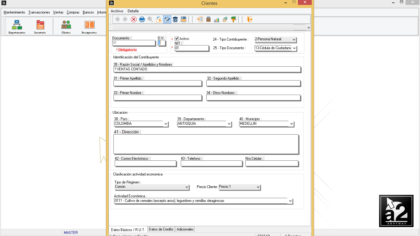Open the Compras menu

[x=73, y=12]
